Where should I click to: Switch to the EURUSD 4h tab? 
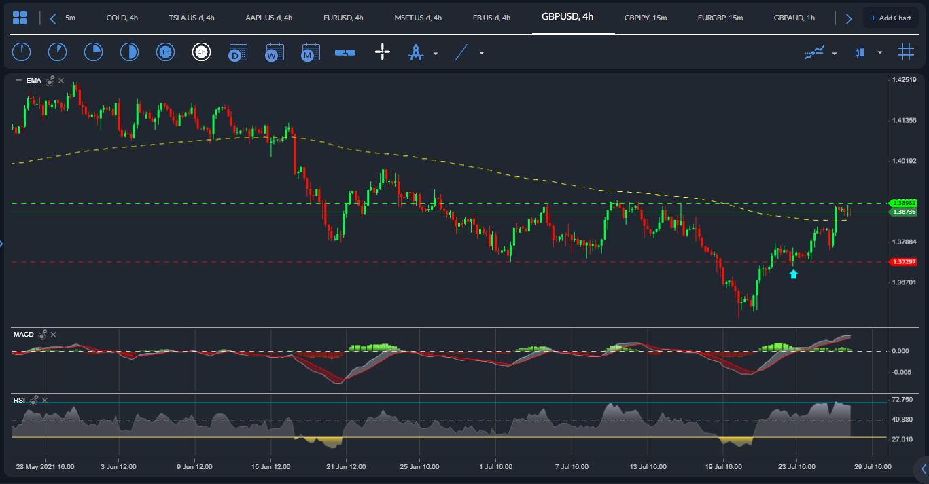(343, 18)
